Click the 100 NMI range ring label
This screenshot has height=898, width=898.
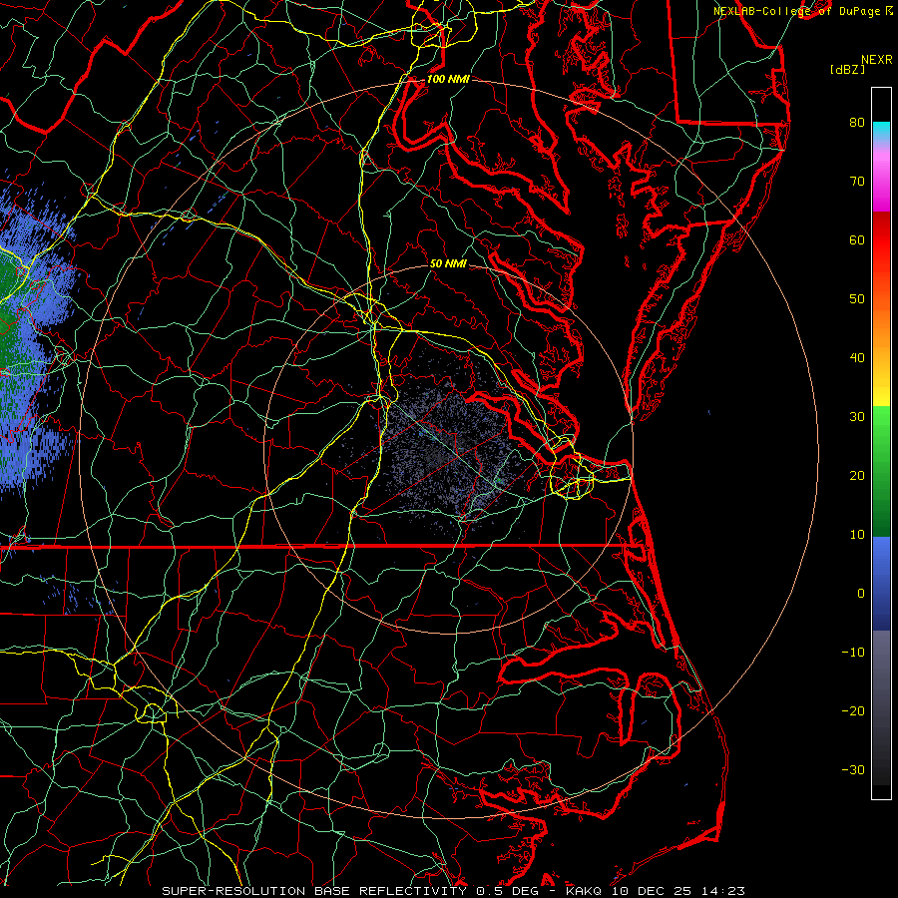coord(448,79)
